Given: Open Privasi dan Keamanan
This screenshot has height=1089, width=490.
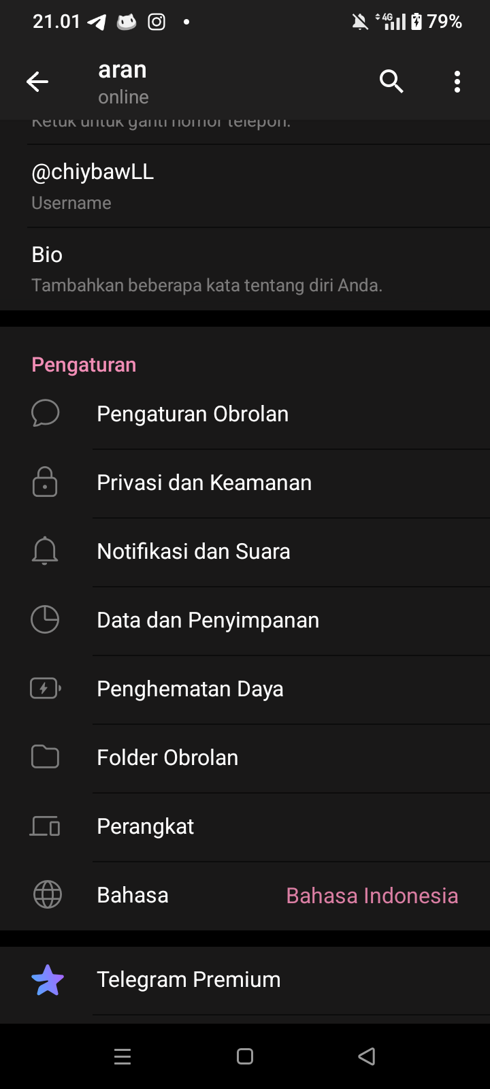Looking at the screenshot, I should [x=204, y=483].
